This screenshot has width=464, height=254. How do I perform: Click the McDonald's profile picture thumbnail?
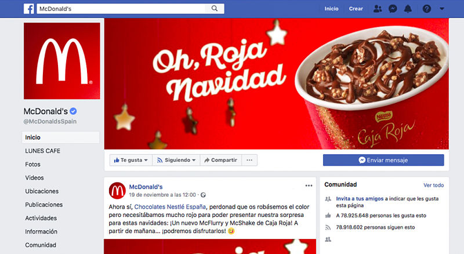point(117,190)
